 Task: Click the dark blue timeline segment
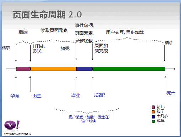click(x=84, y=69)
